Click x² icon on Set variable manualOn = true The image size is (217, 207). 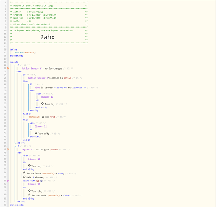pyautogui.click(x=24, y=173)
